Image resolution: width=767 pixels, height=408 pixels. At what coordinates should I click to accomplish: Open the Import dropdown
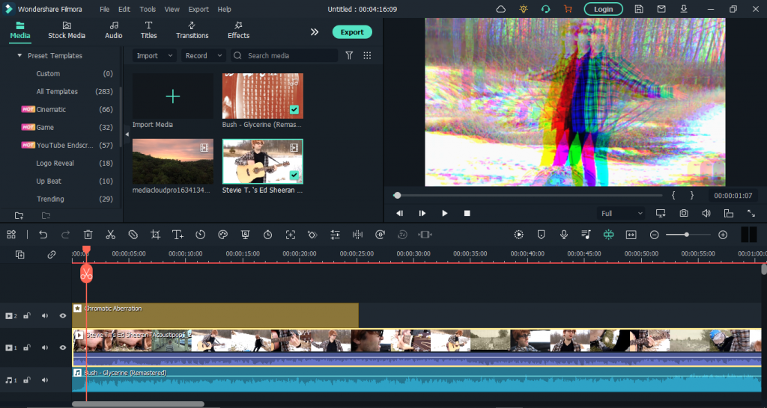click(154, 55)
